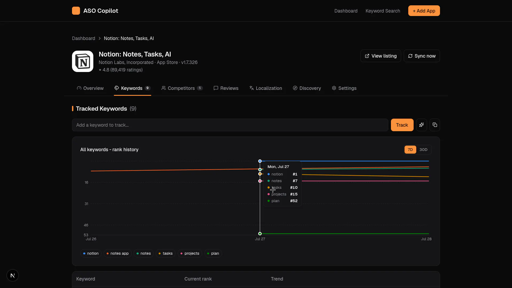The image size is (512, 288).
Task: Click the Notion: Notes, Tasks, AI page title
Action: 135,54
